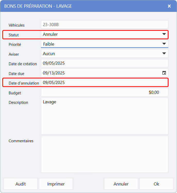Open the calendar picker for Date due
Viewport: 177px width, 193px height.
pos(164,73)
